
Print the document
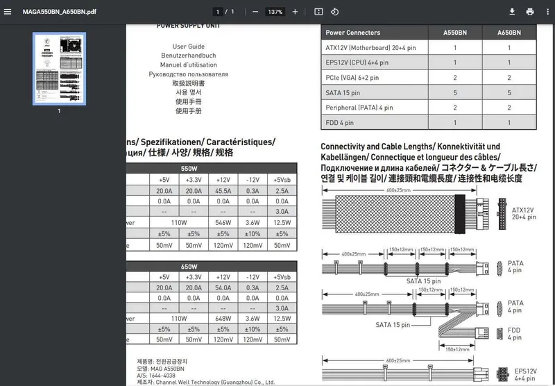530,12
